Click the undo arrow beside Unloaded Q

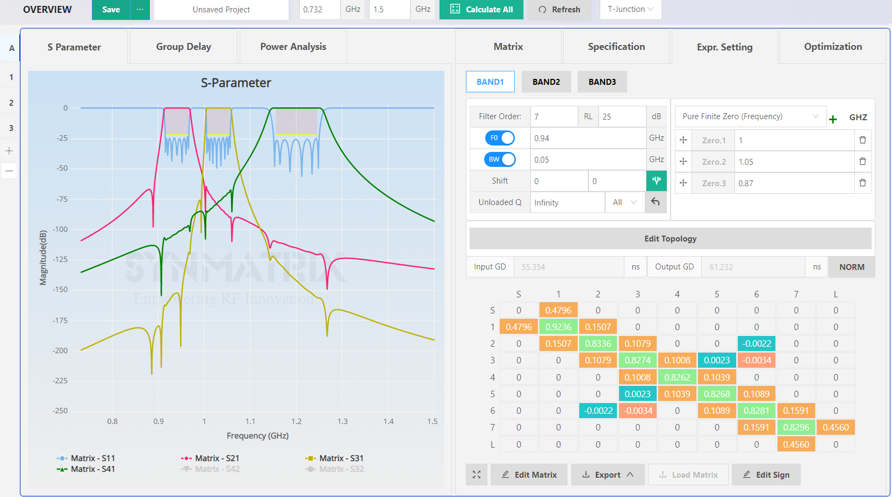[x=656, y=202]
